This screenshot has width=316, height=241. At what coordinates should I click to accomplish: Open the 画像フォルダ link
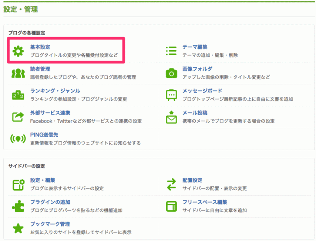point(197,69)
